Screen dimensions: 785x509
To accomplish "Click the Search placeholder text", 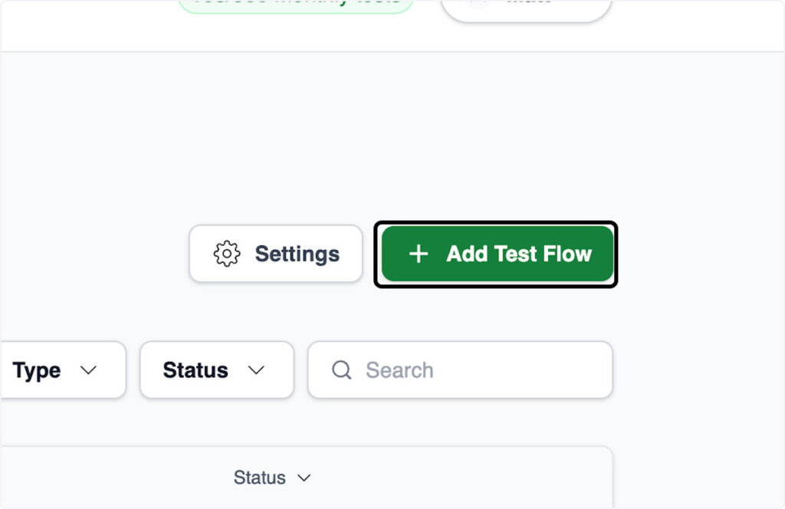I will [399, 370].
